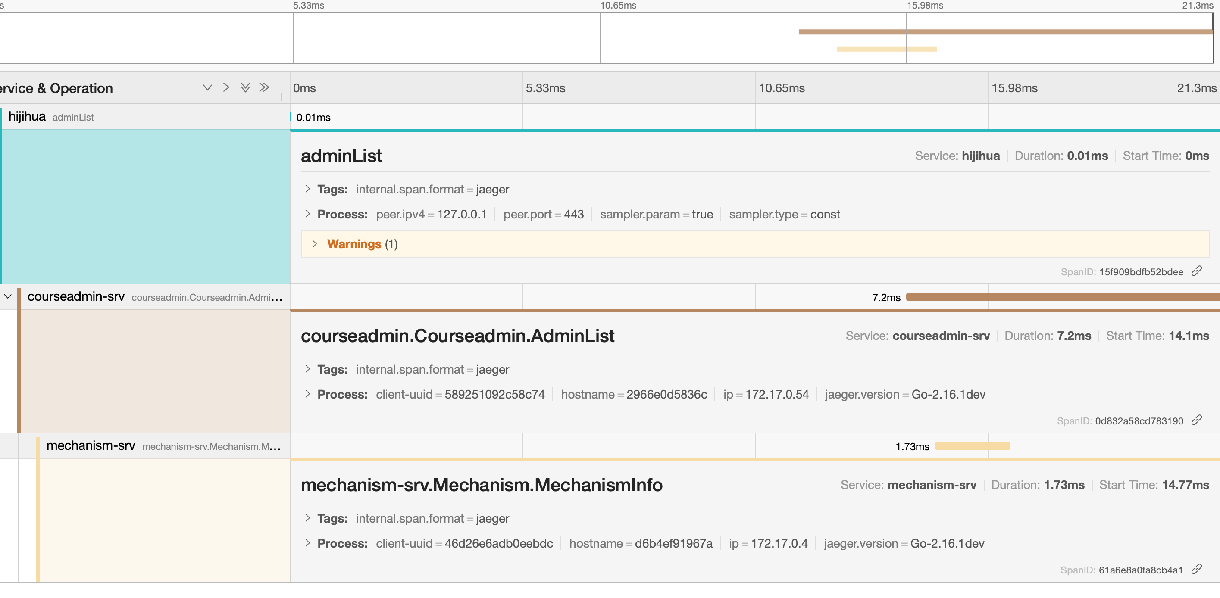Copy deep link for SpanID 0d832a58cd783190
This screenshot has width=1220, height=598.
coord(1196,420)
